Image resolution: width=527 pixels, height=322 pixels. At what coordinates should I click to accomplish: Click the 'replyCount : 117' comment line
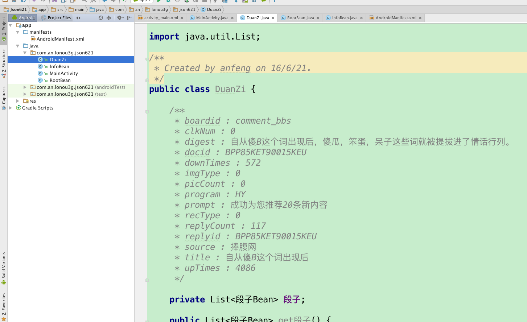click(220, 226)
